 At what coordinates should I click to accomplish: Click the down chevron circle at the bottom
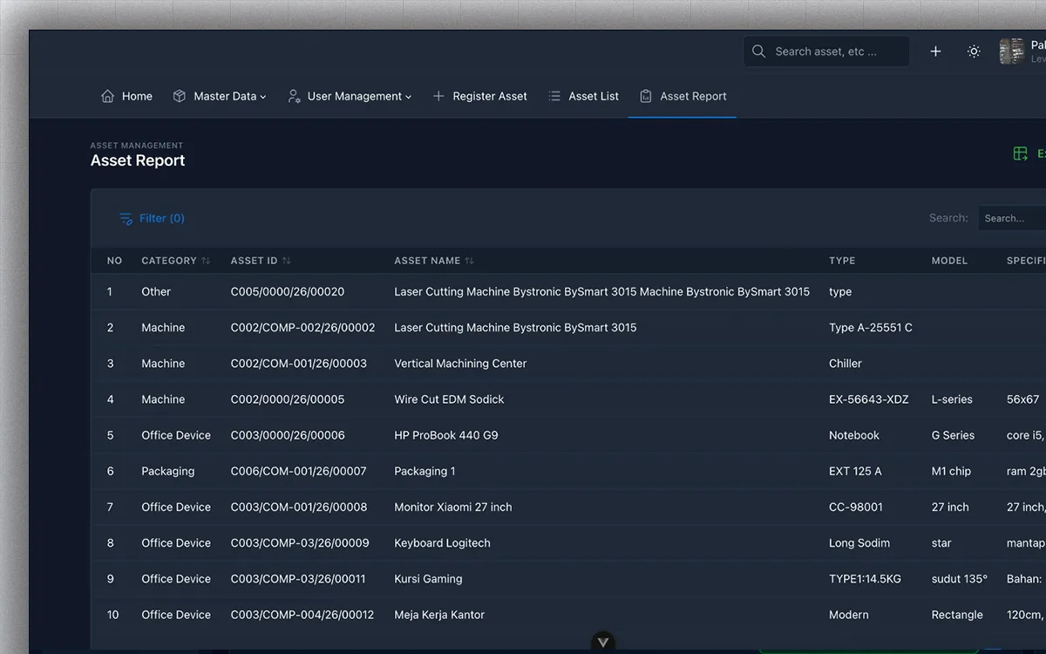coord(602,643)
